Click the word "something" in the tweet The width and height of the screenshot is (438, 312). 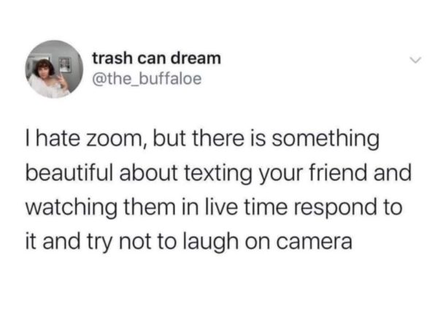(x=326, y=140)
